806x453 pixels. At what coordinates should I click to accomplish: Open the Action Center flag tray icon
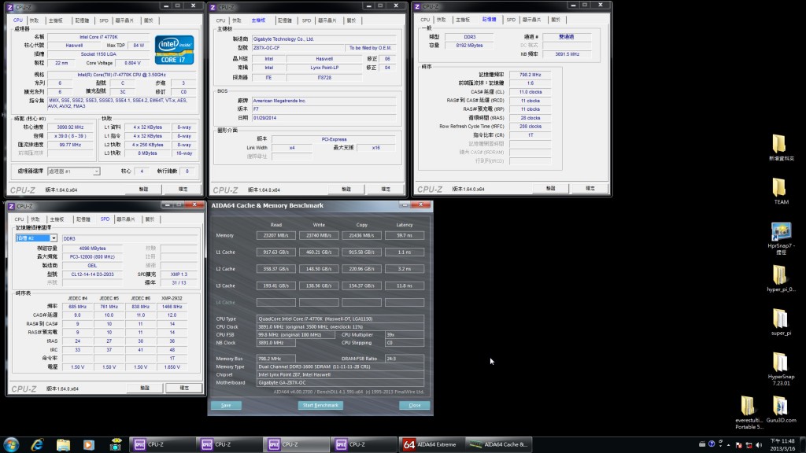coord(738,445)
